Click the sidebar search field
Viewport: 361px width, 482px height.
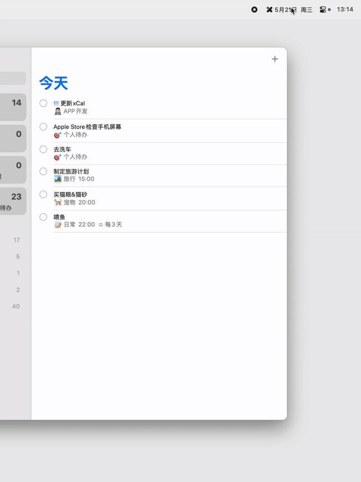(x=13, y=79)
